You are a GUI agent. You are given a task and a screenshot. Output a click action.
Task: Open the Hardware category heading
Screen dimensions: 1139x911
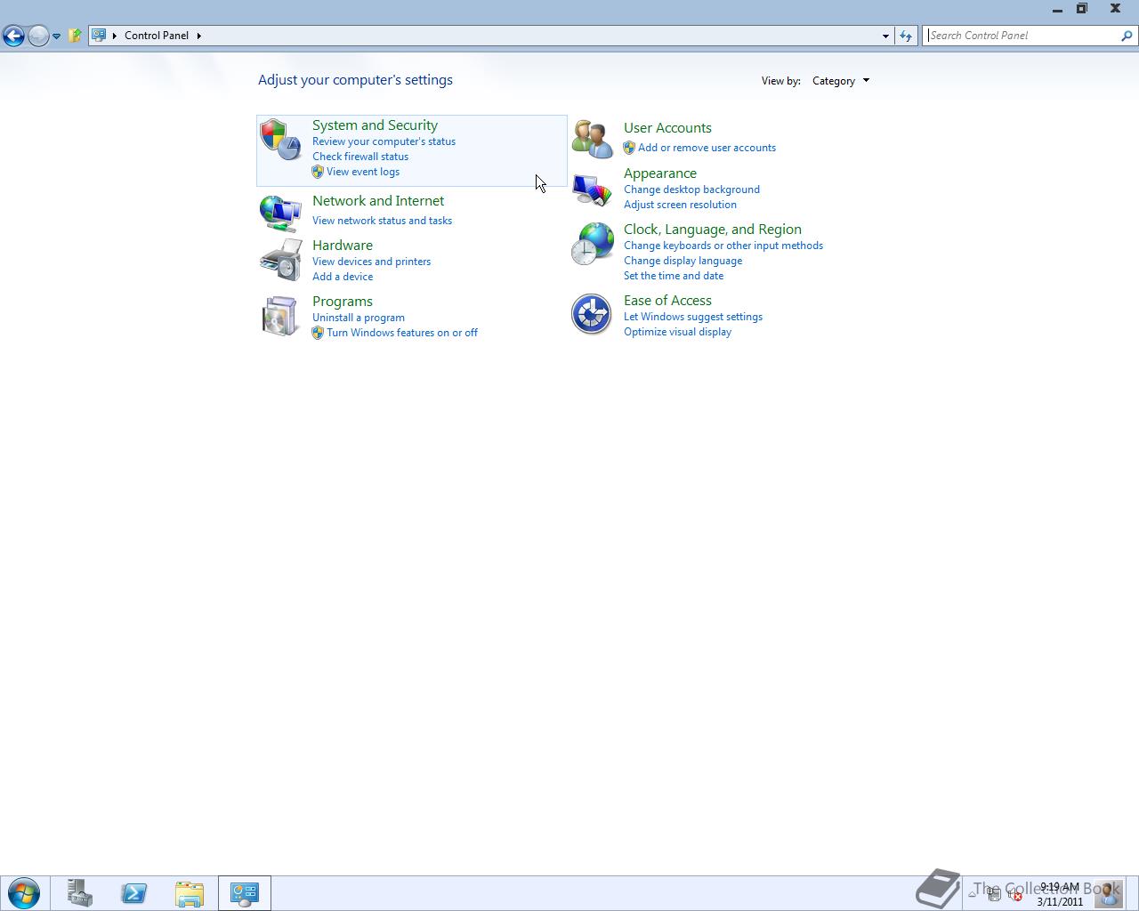tap(343, 246)
